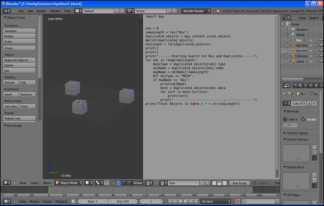Toggle line numbers in the text editor
The height and width of the screenshot is (206, 324).
point(214,183)
